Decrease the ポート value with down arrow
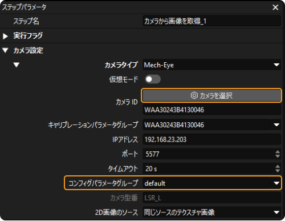This screenshot has height=221, width=285. point(278,156)
